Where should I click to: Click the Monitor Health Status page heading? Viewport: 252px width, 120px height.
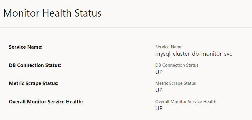click(x=52, y=13)
